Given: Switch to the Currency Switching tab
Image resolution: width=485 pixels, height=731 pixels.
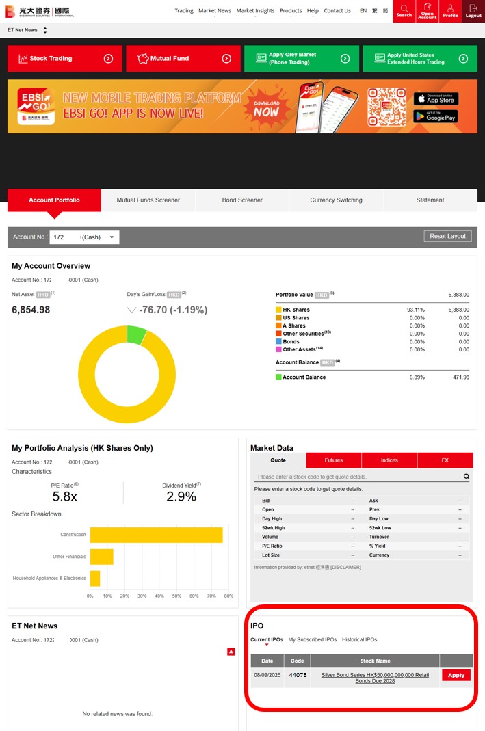Looking at the screenshot, I should [337, 200].
